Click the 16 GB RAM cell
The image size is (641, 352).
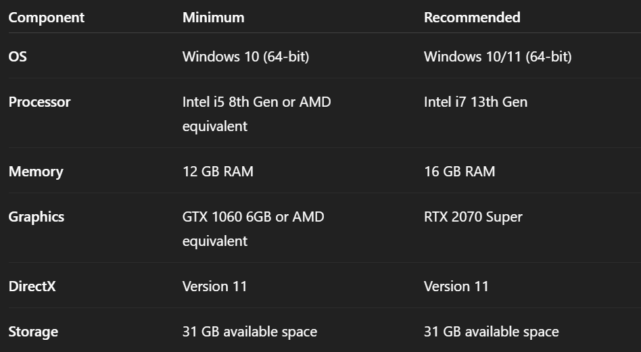459,172
